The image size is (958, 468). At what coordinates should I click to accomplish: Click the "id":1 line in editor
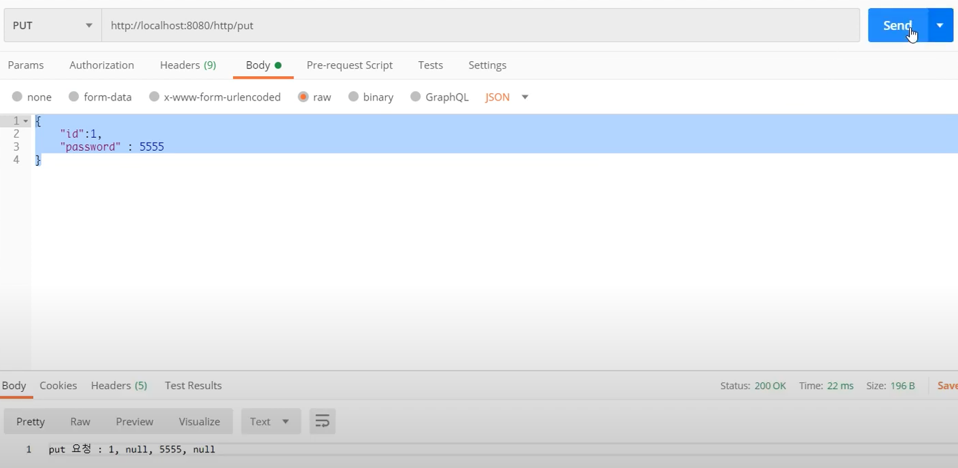click(81, 134)
